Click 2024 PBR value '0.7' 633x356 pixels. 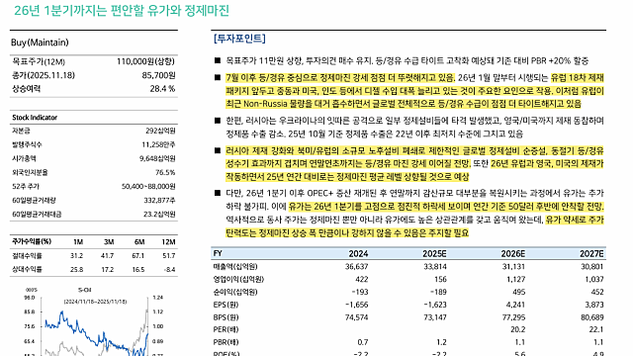pos(363,342)
